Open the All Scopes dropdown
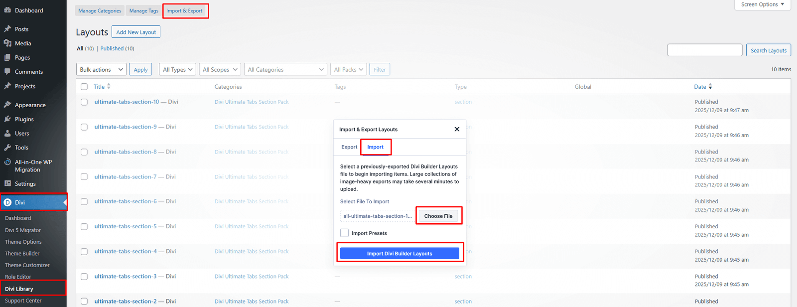Viewport: 797px width, 307px height. tap(220, 69)
